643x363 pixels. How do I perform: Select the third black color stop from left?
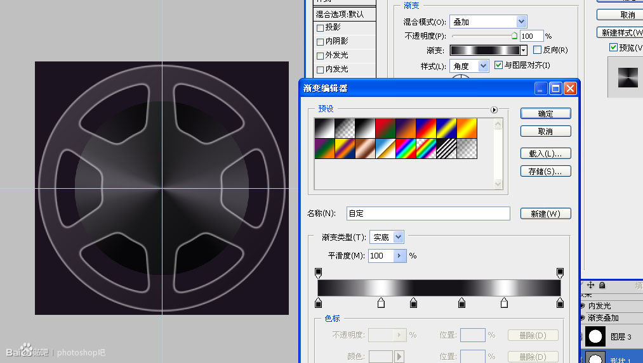click(x=461, y=303)
